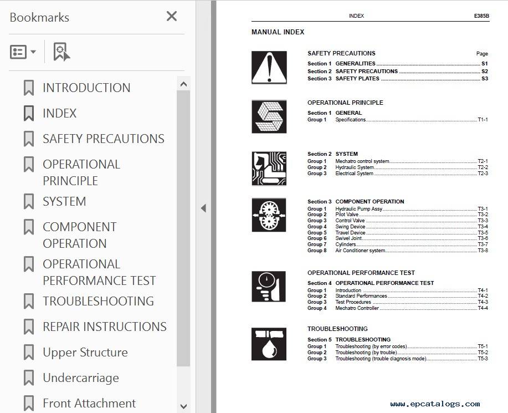Click bookmark icon beside OPERATIONAL PERFORMANCE TEST

pyautogui.click(x=29, y=264)
